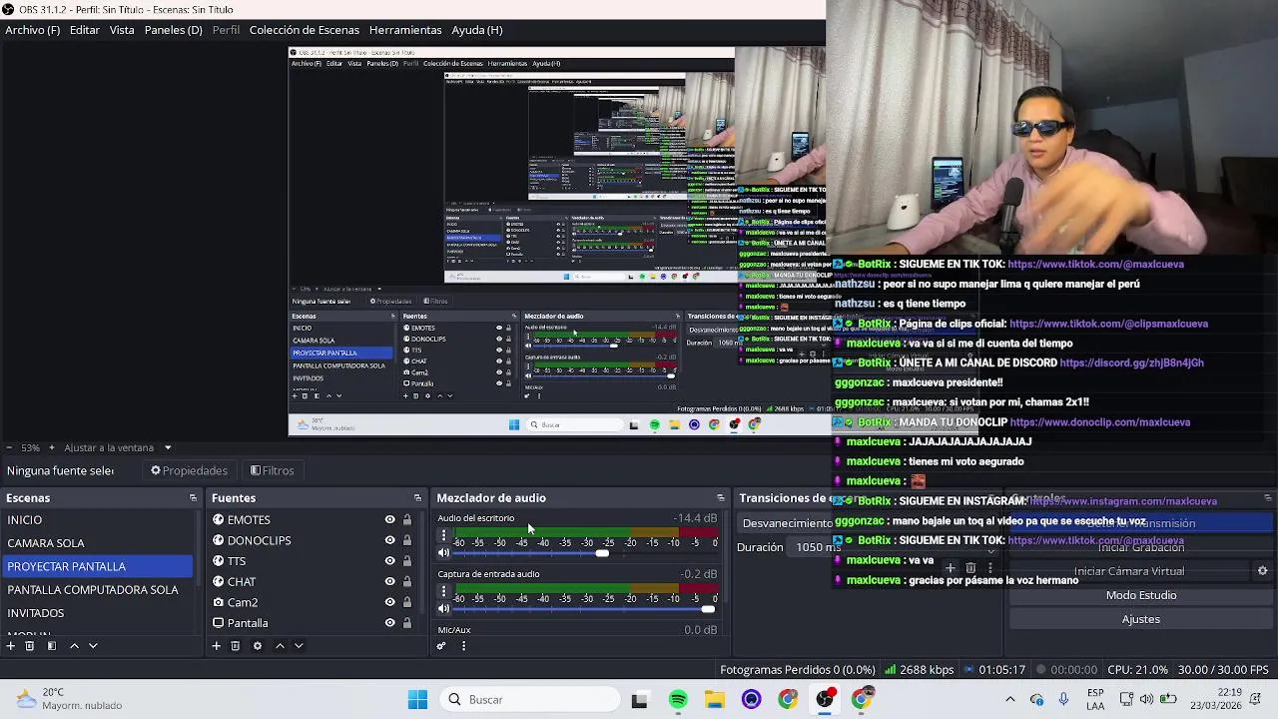Add a scene transition plus icon
This screenshot has height=719, width=1278.
coord(951,568)
